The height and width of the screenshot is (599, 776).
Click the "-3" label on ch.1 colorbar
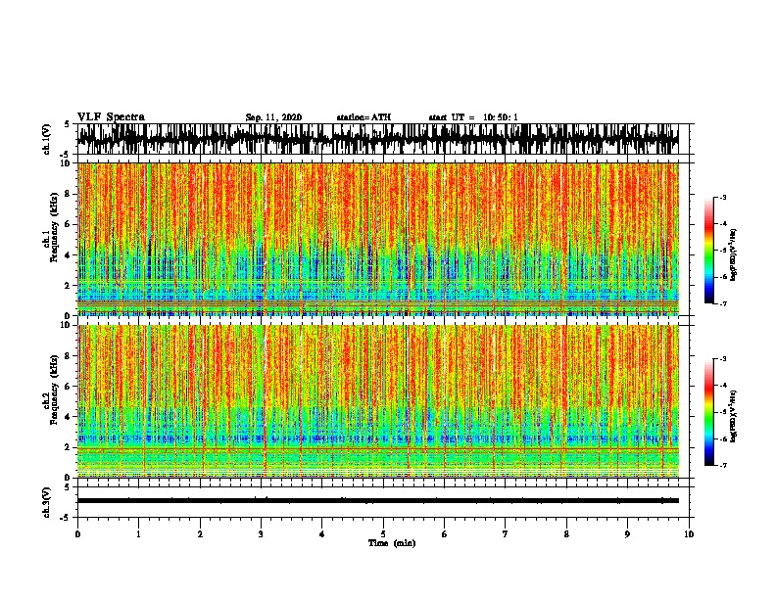click(x=723, y=198)
